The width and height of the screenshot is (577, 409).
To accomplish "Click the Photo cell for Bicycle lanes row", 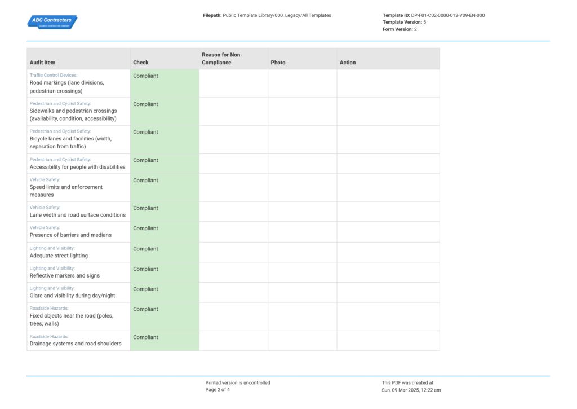I will (x=301, y=139).
